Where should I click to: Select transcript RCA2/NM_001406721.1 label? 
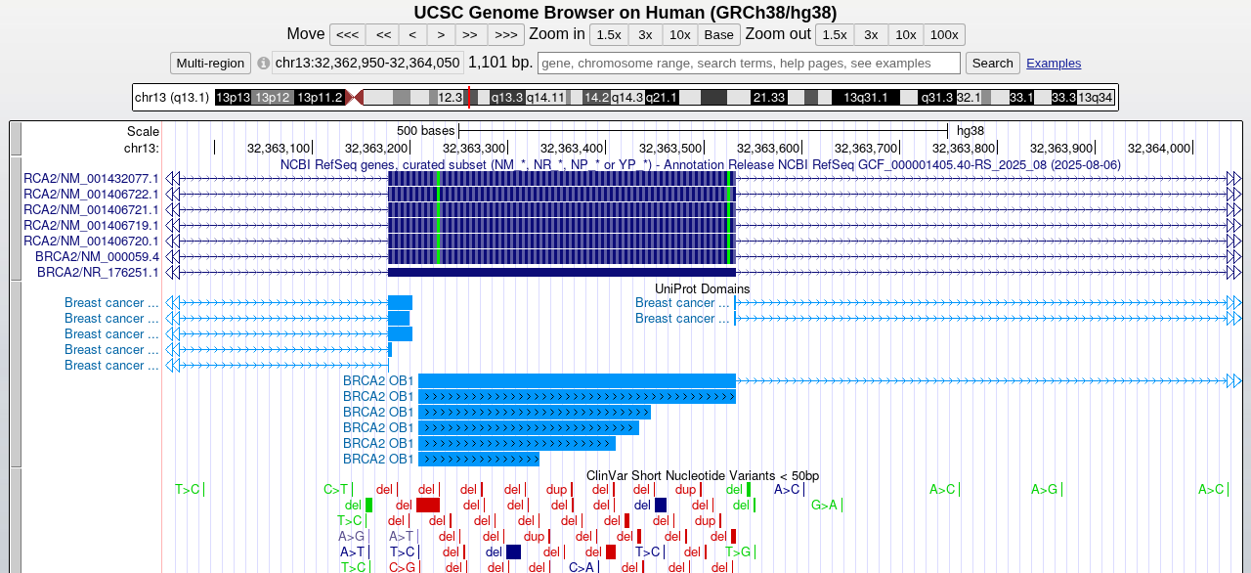tap(91, 210)
